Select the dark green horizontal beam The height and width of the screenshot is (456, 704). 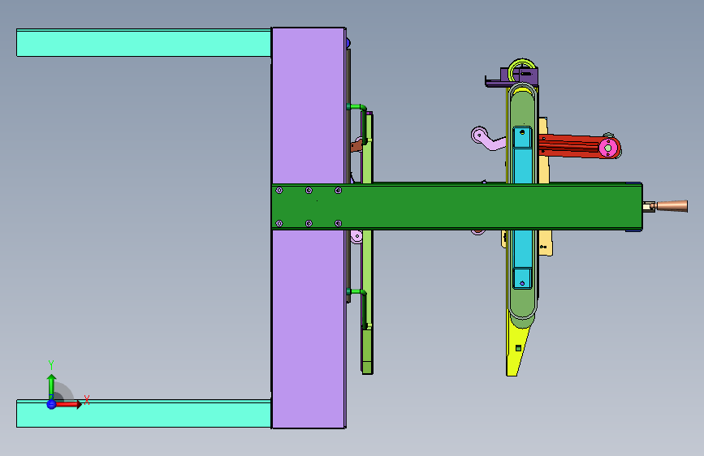456,206
